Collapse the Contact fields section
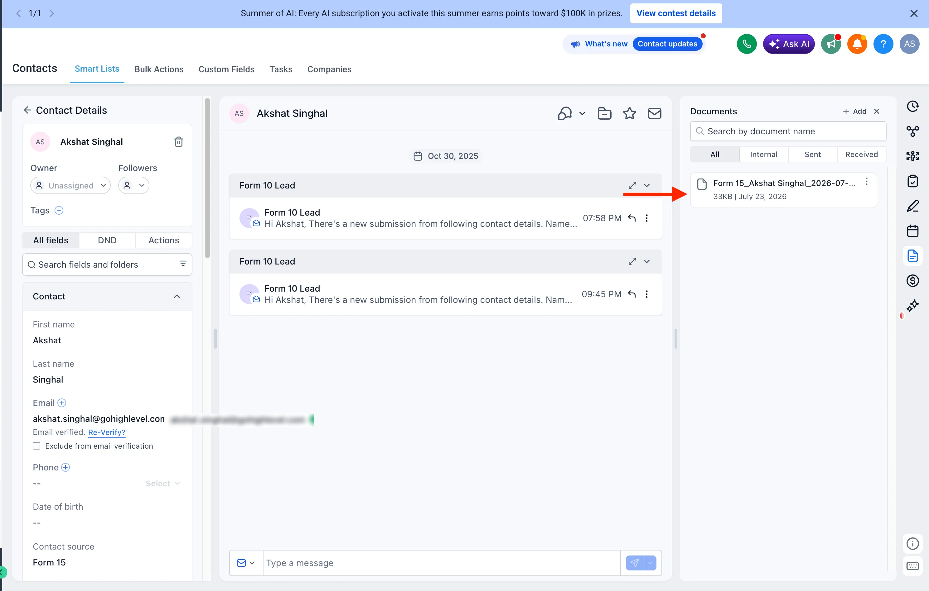Screen dimensions: 929x591 pyautogui.click(x=177, y=297)
